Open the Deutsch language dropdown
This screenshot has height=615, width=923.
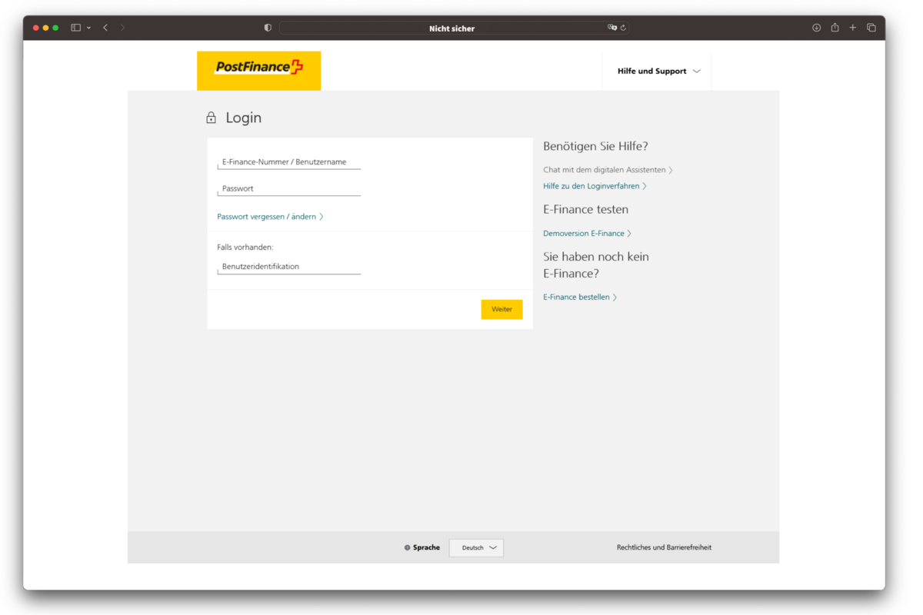pyautogui.click(x=477, y=547)
